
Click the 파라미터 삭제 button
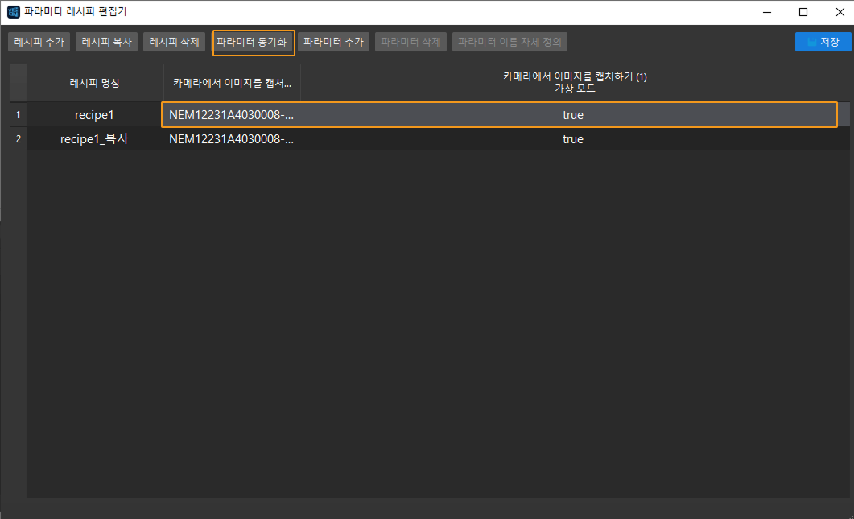[x=410, y=42]
